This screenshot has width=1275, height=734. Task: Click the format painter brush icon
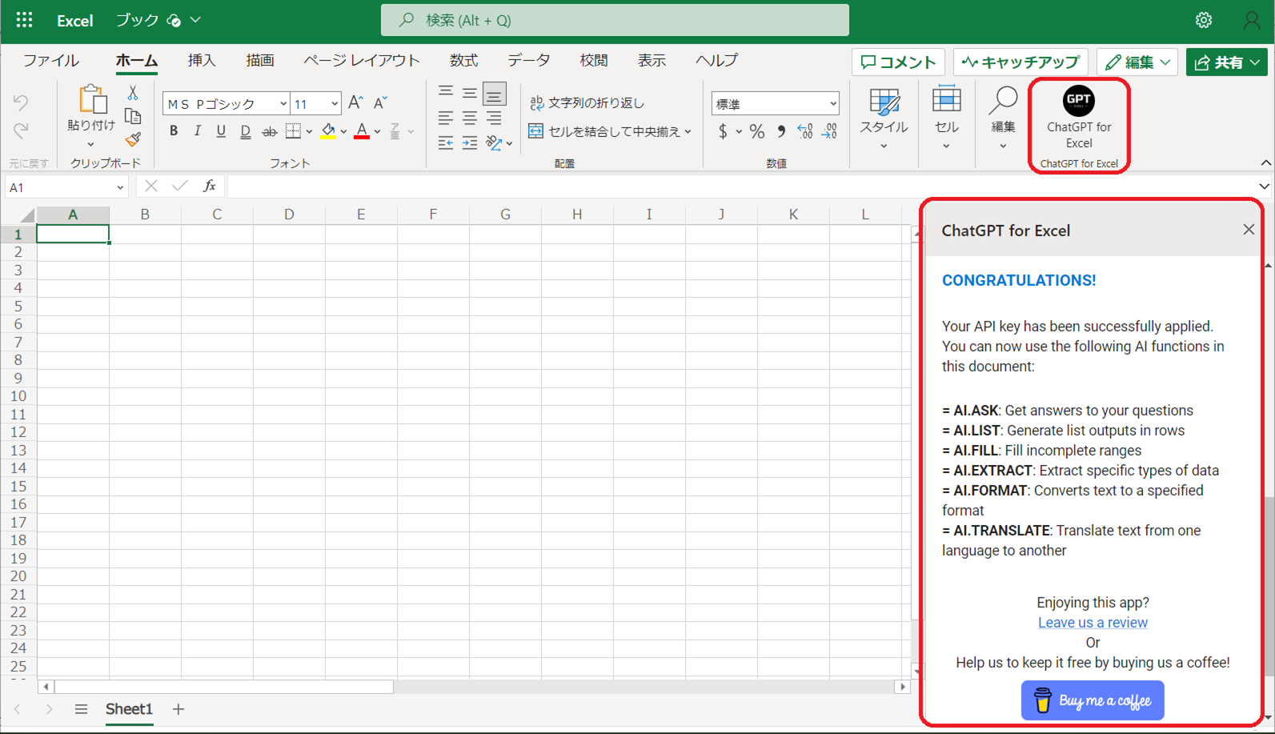coord(133,140)
